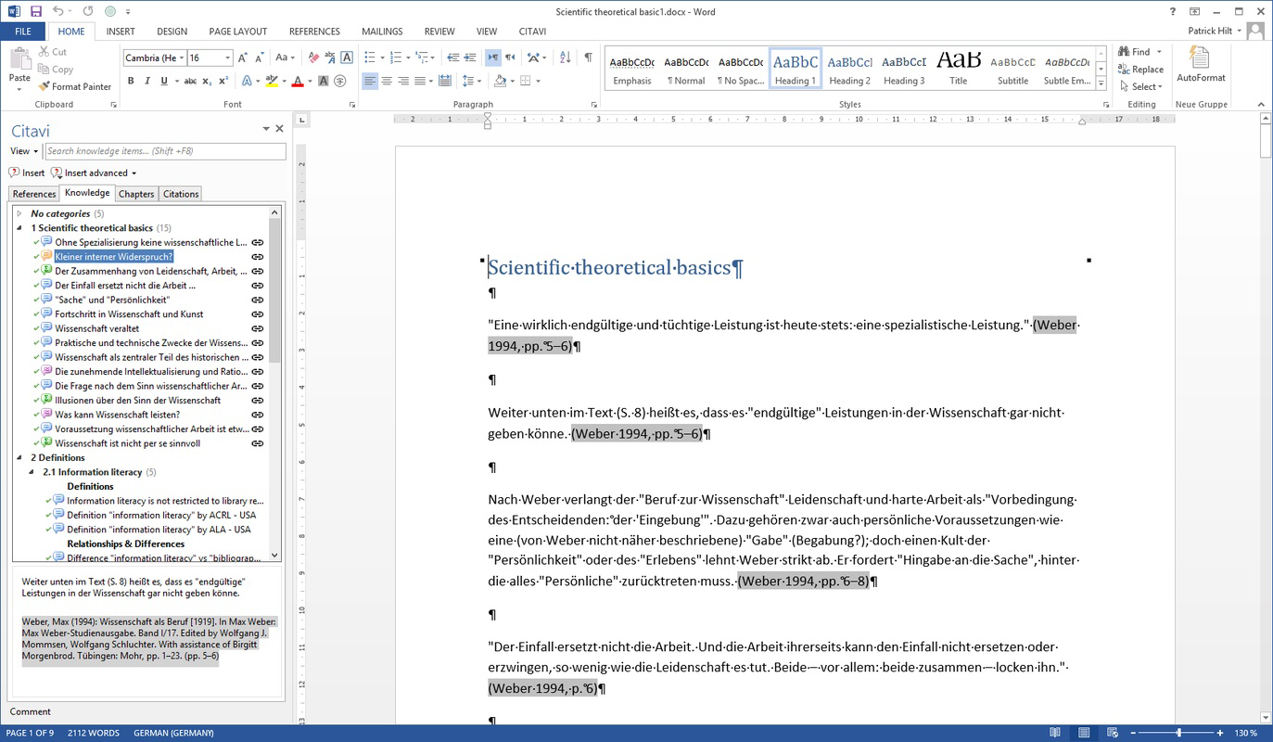Viewport: 1273px width, 742px height.
Task: Toggle bold formatting
Action: pos(131,82)
